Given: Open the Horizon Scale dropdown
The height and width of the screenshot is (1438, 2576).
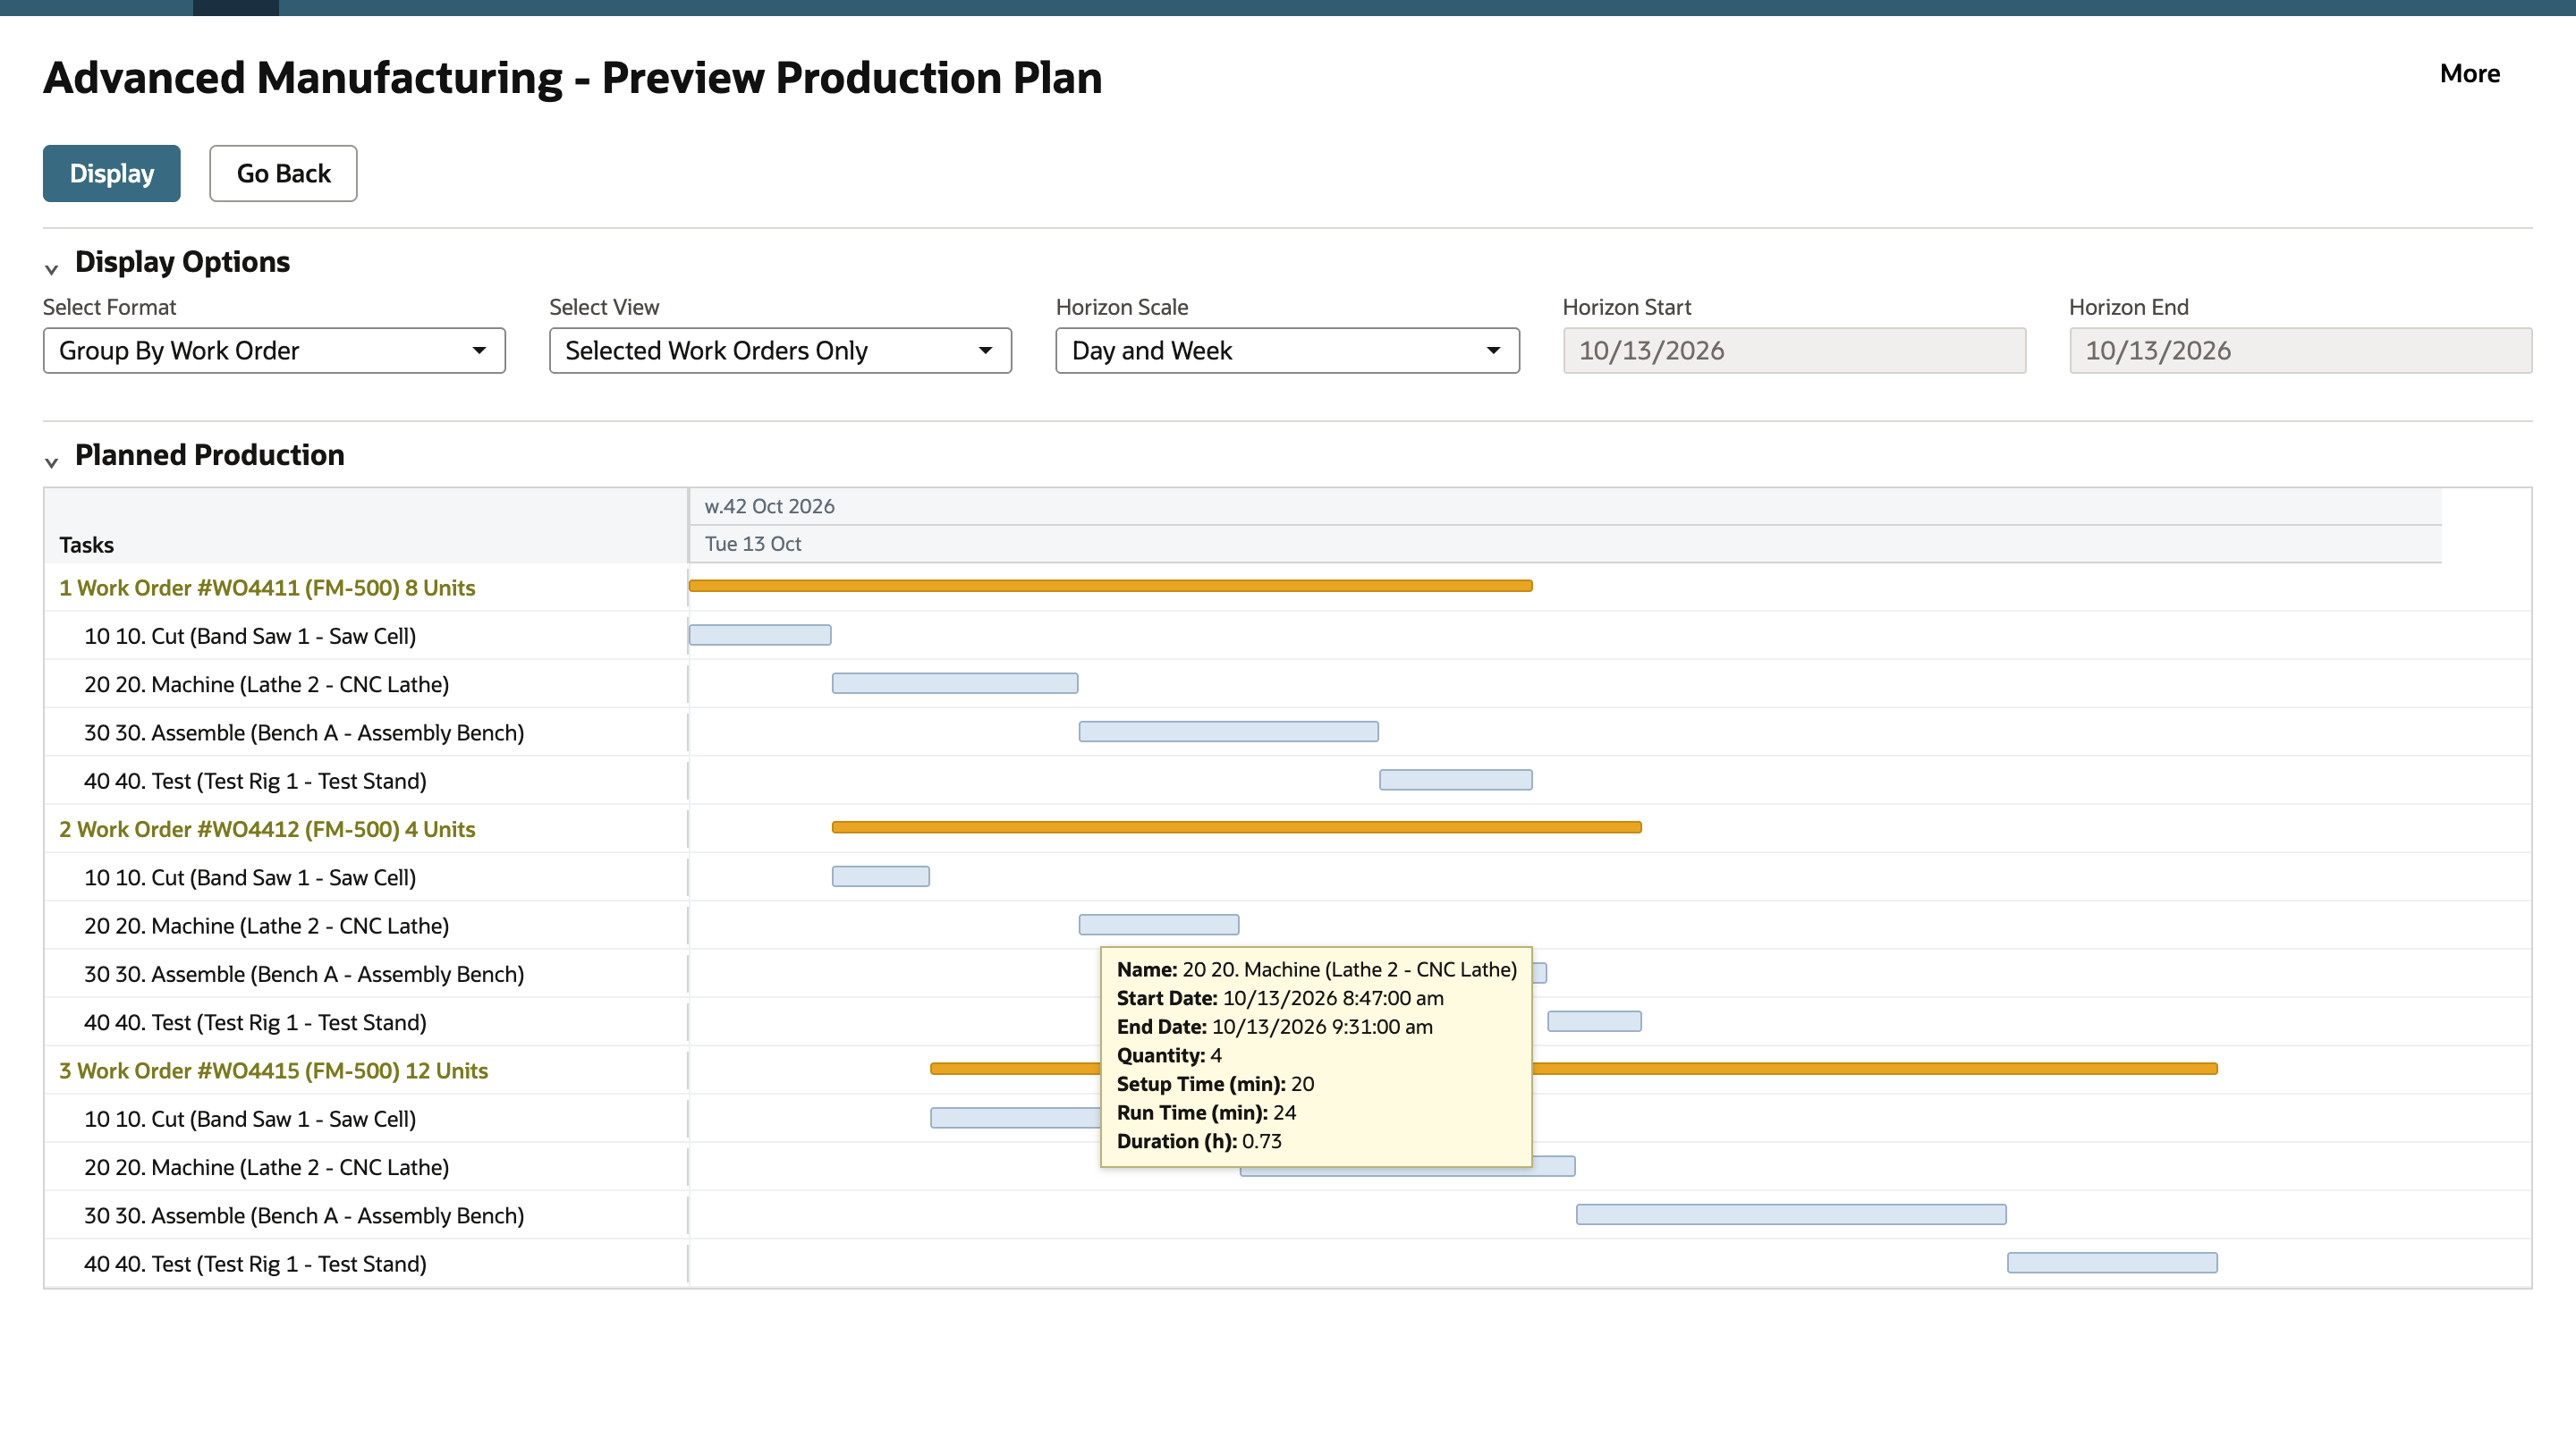Looking at the screenshot, I should pyautogui.click(x=1287, y=351).
